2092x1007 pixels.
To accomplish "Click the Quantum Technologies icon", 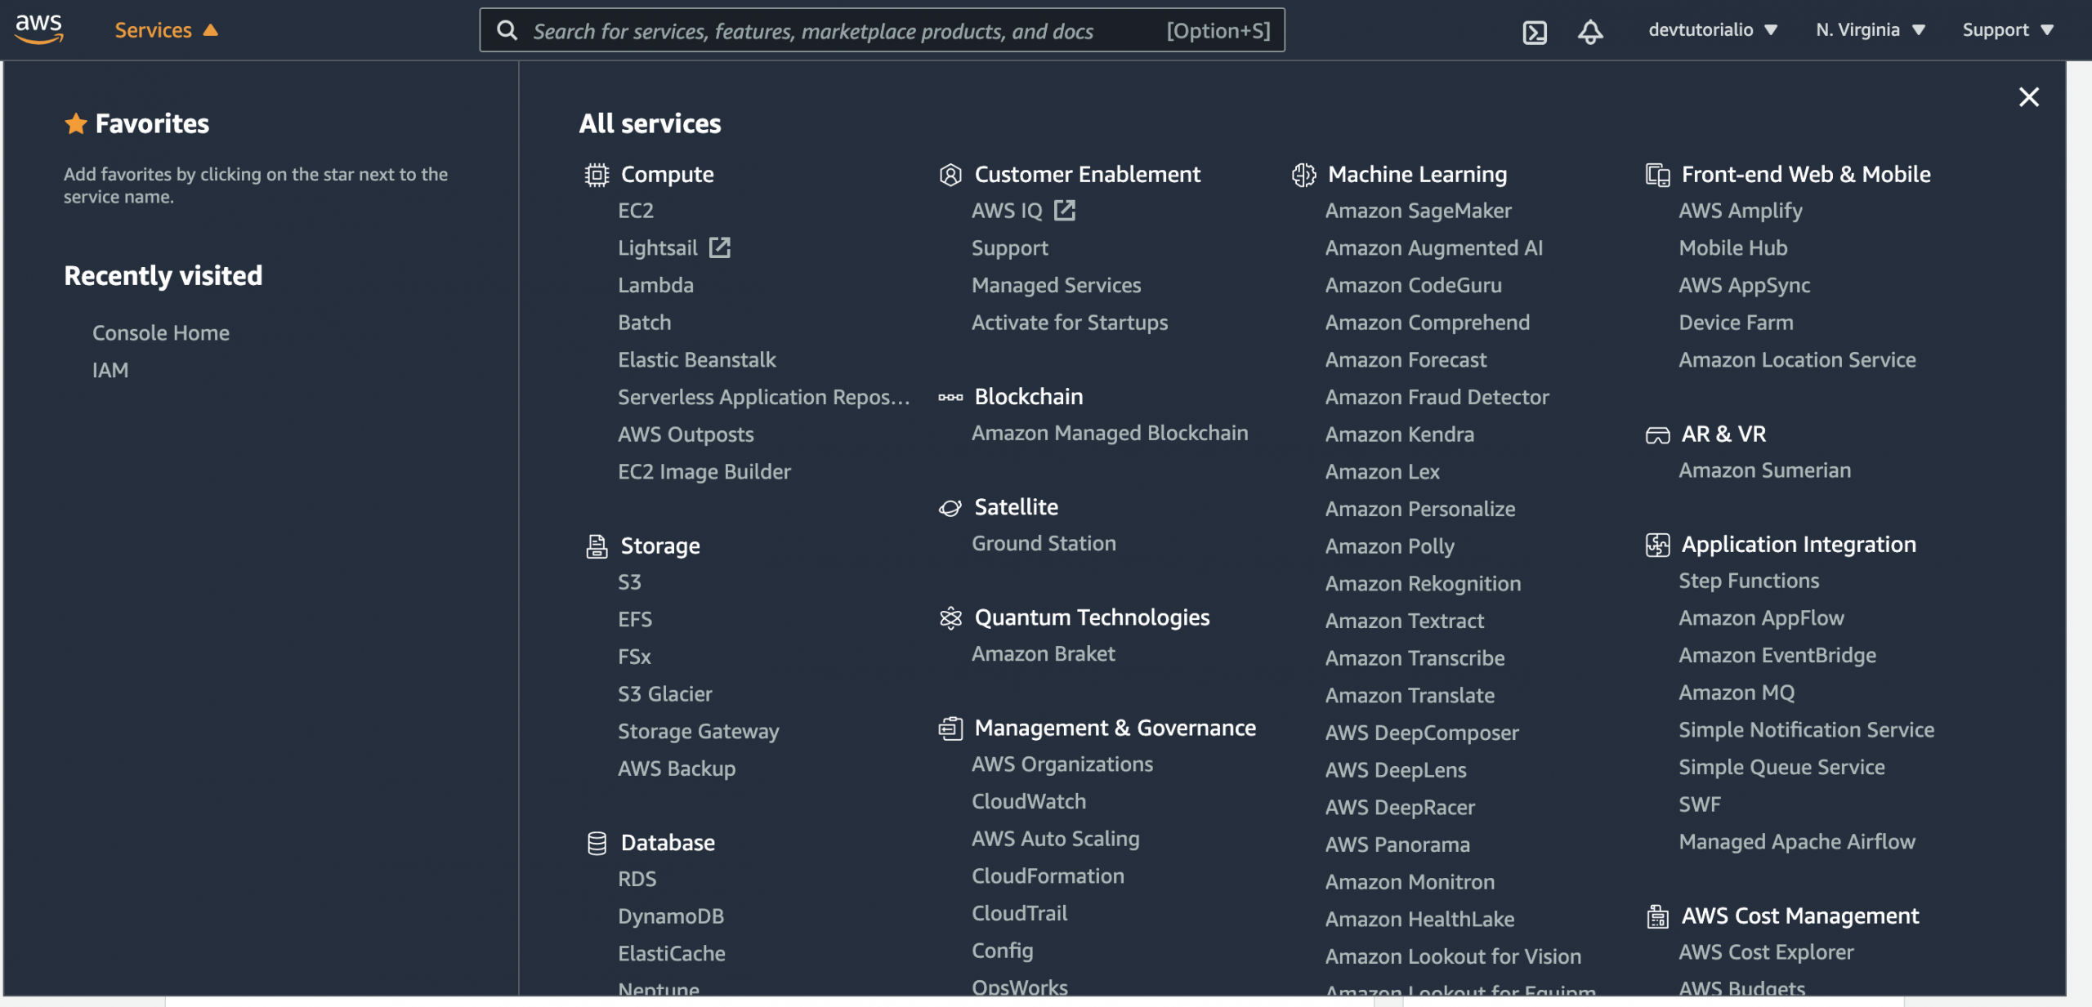I will (x=950, y=617).
